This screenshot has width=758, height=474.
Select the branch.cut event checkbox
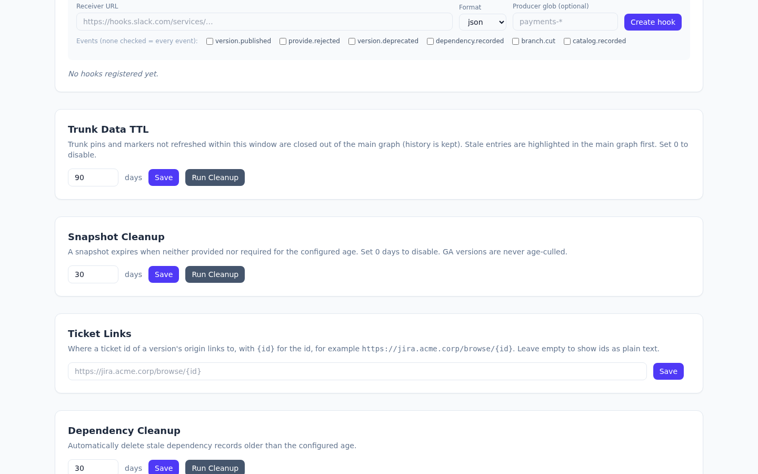pyautogui.click(x=516, y=41)
